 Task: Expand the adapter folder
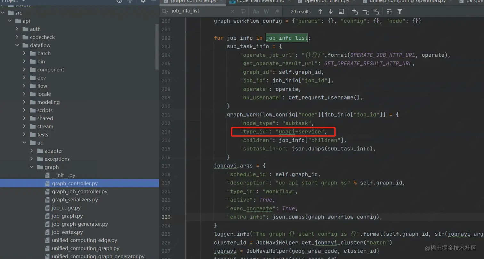[x=32, y=151]
